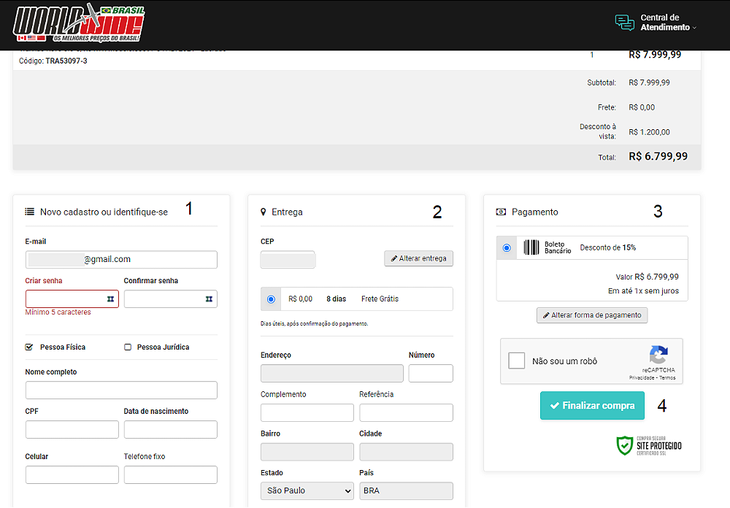Click the Finalizar compra button

coord(592,406)
